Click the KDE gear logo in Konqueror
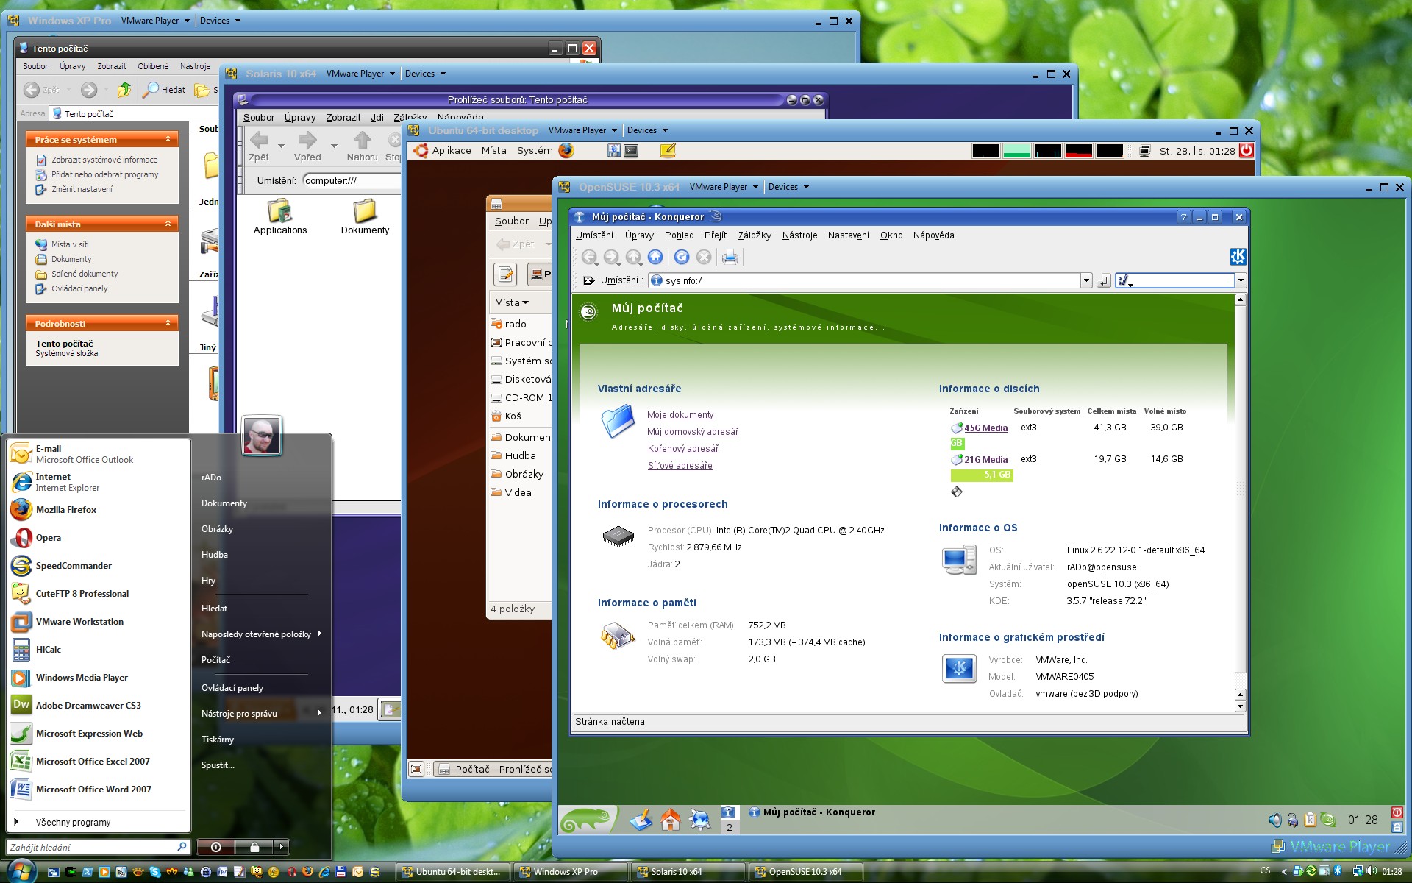 (x=1238, y=257)
